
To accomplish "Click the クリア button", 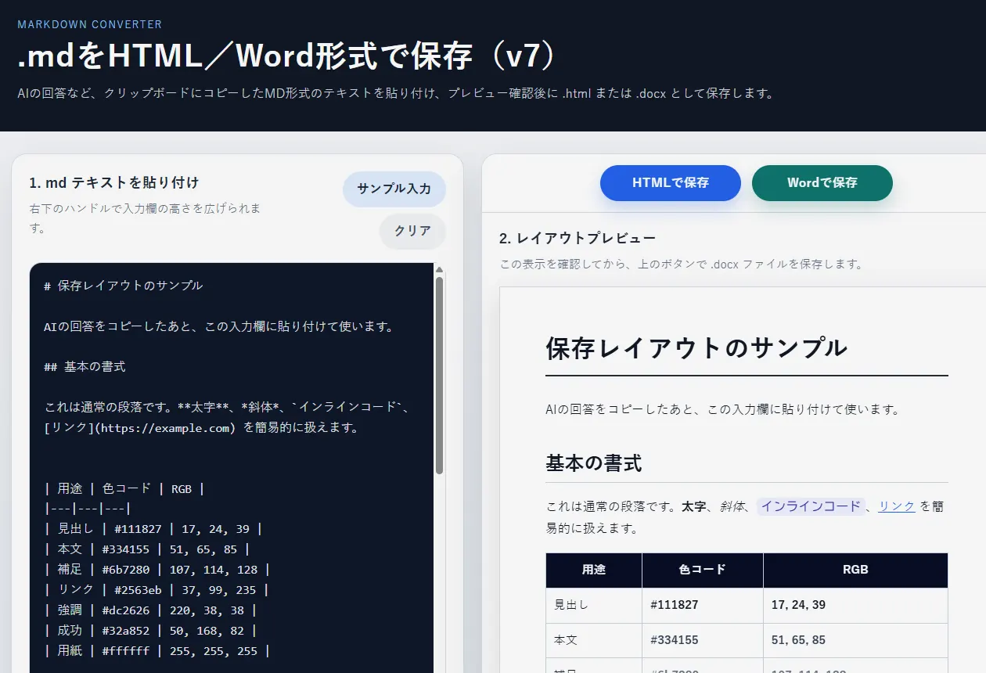I will tap(412, 231).
